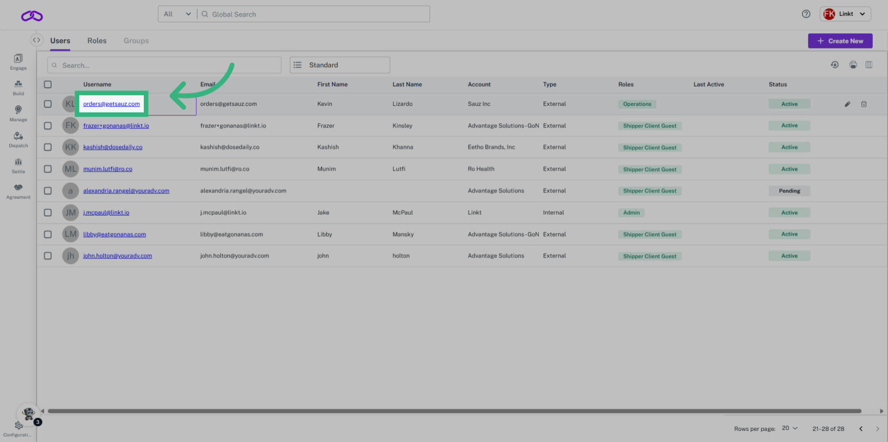Open the Settle sidebar icon
Image resolution: width=888 pixels, height=442 pixels.
[18, 165]
